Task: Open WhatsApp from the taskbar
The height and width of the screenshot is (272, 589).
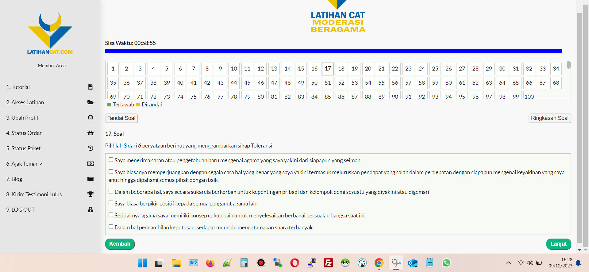Action: 446,263
